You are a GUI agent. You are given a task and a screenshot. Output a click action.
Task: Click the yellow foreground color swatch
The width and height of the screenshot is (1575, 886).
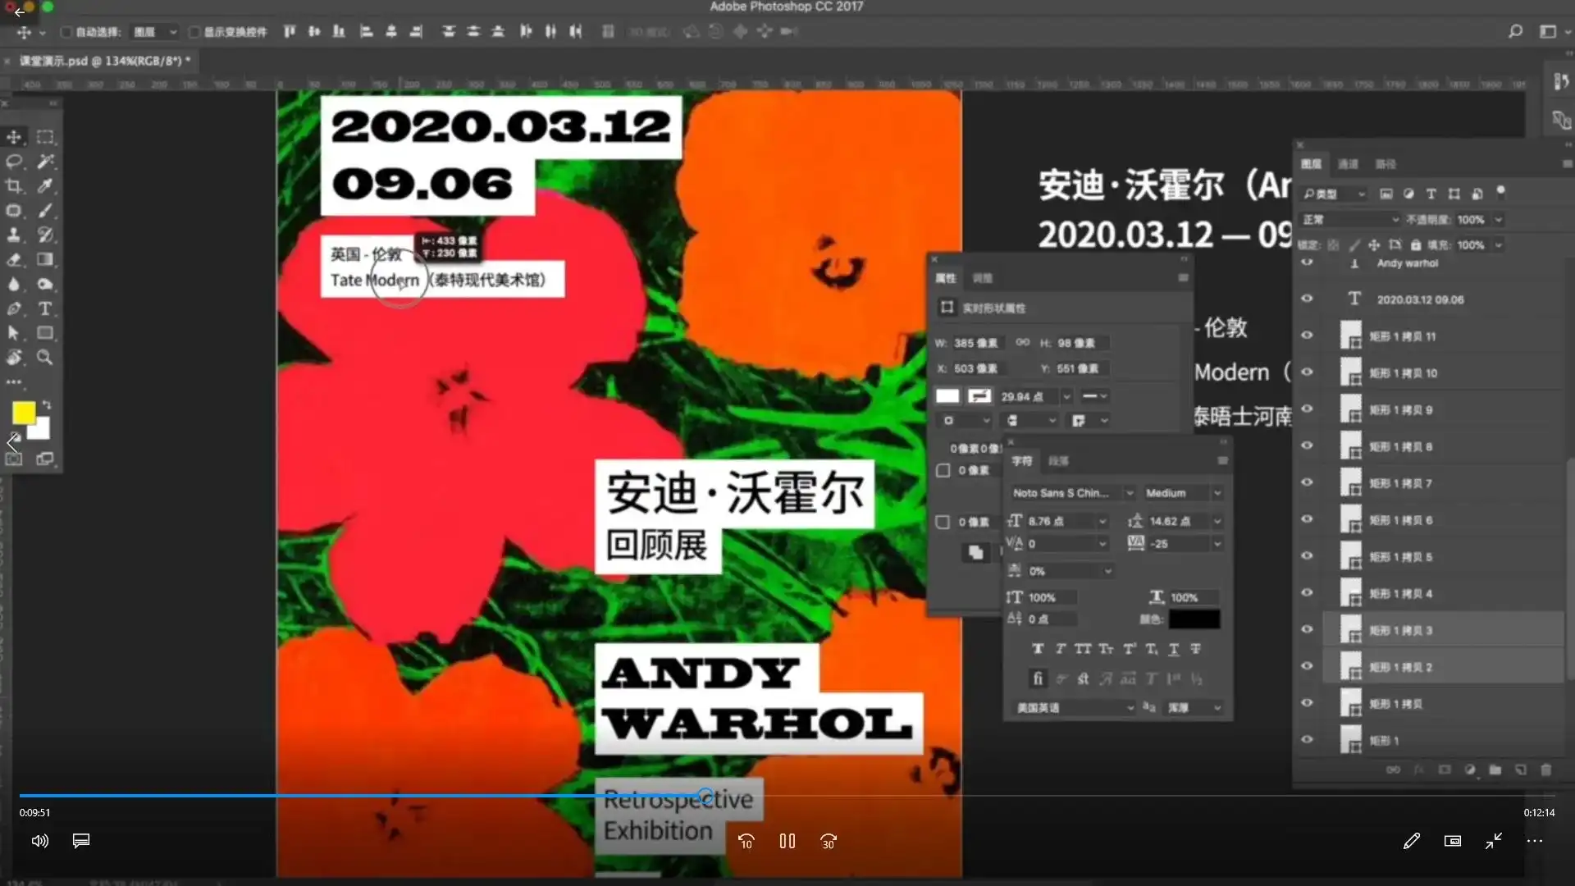pos(23,412)
